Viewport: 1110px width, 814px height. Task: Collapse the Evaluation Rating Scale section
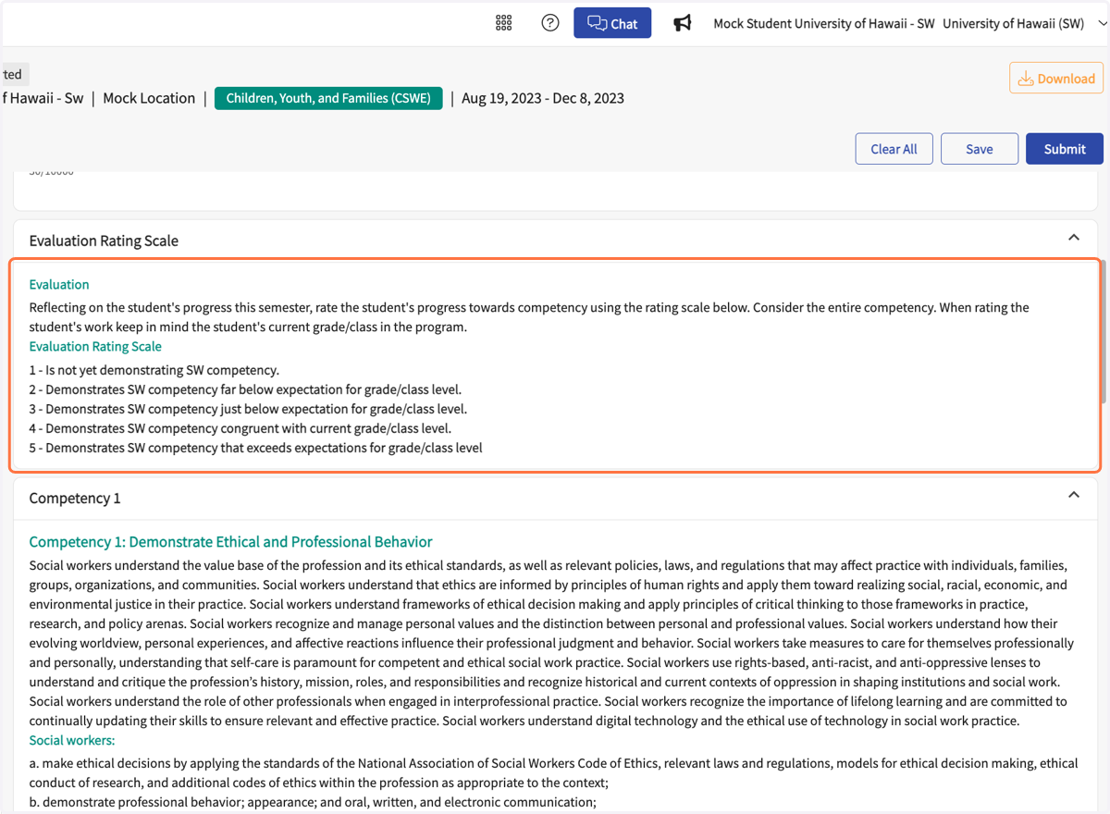1074,238
